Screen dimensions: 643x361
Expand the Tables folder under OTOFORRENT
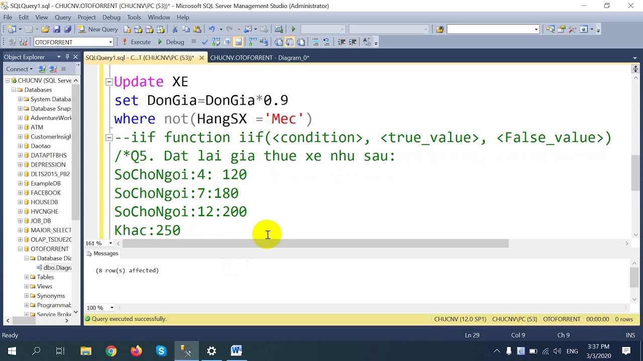tap(27, 277)
